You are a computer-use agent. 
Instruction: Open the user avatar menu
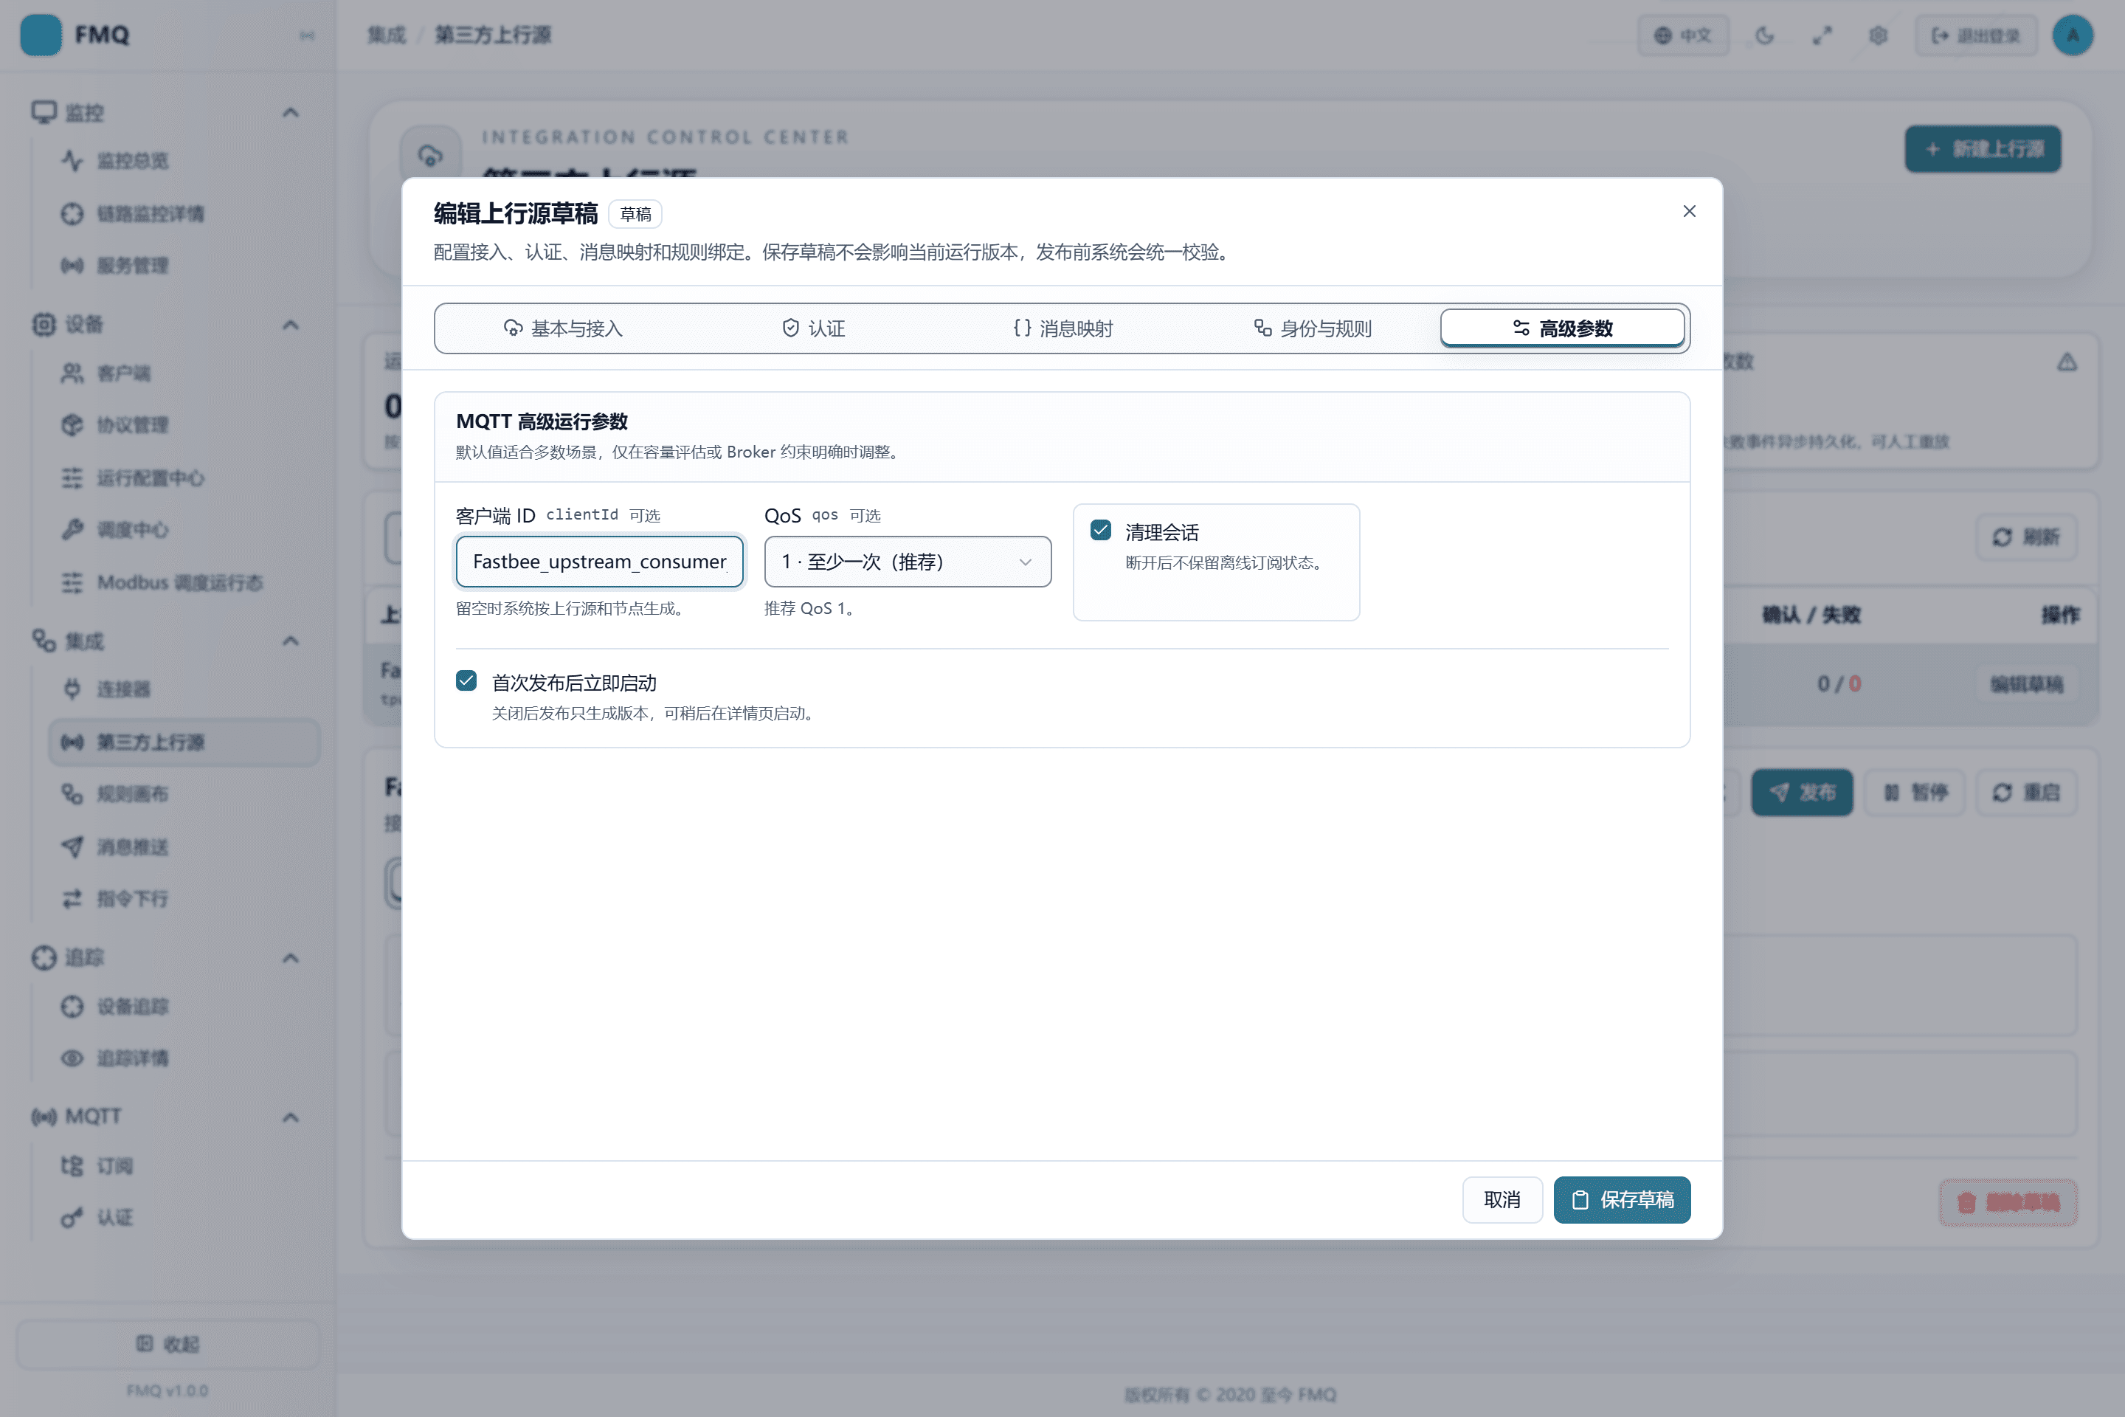[x=2073, y=35]
